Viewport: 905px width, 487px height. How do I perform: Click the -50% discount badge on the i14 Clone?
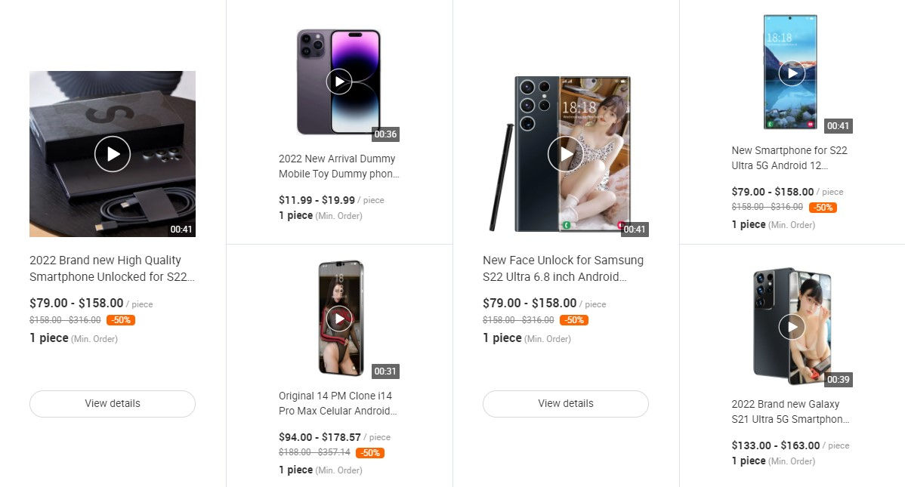coord(370,453)
